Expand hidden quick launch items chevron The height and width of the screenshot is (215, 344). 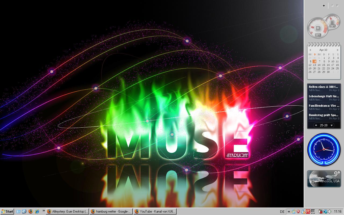click(44, 211)
